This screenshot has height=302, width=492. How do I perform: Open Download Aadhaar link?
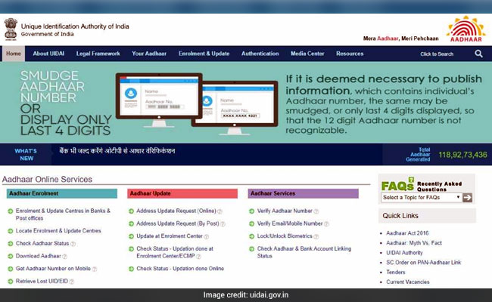coord(39,256)
